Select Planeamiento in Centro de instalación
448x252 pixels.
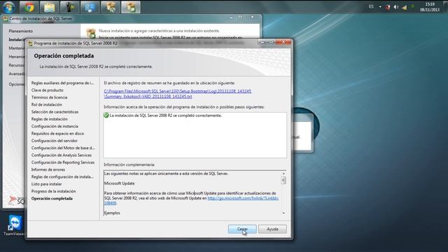point(21,31)
